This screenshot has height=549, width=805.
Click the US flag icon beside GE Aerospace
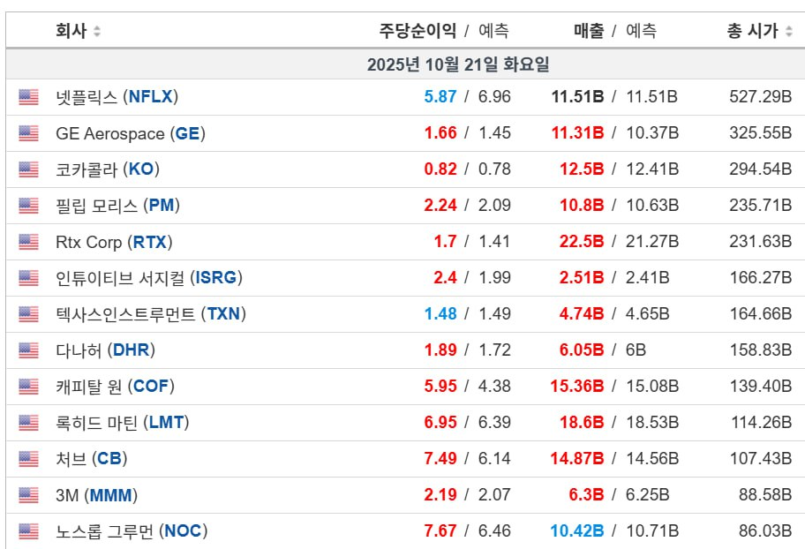pos(29,133)
